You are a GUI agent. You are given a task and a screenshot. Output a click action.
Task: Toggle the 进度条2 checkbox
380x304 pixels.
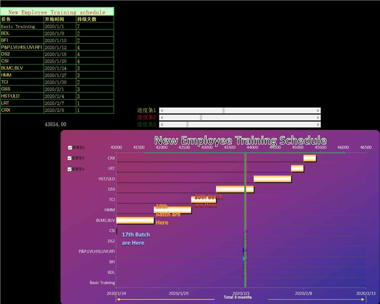pos(69,158)
